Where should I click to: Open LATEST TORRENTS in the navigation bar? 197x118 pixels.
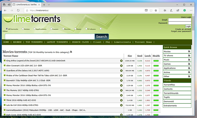57,42
